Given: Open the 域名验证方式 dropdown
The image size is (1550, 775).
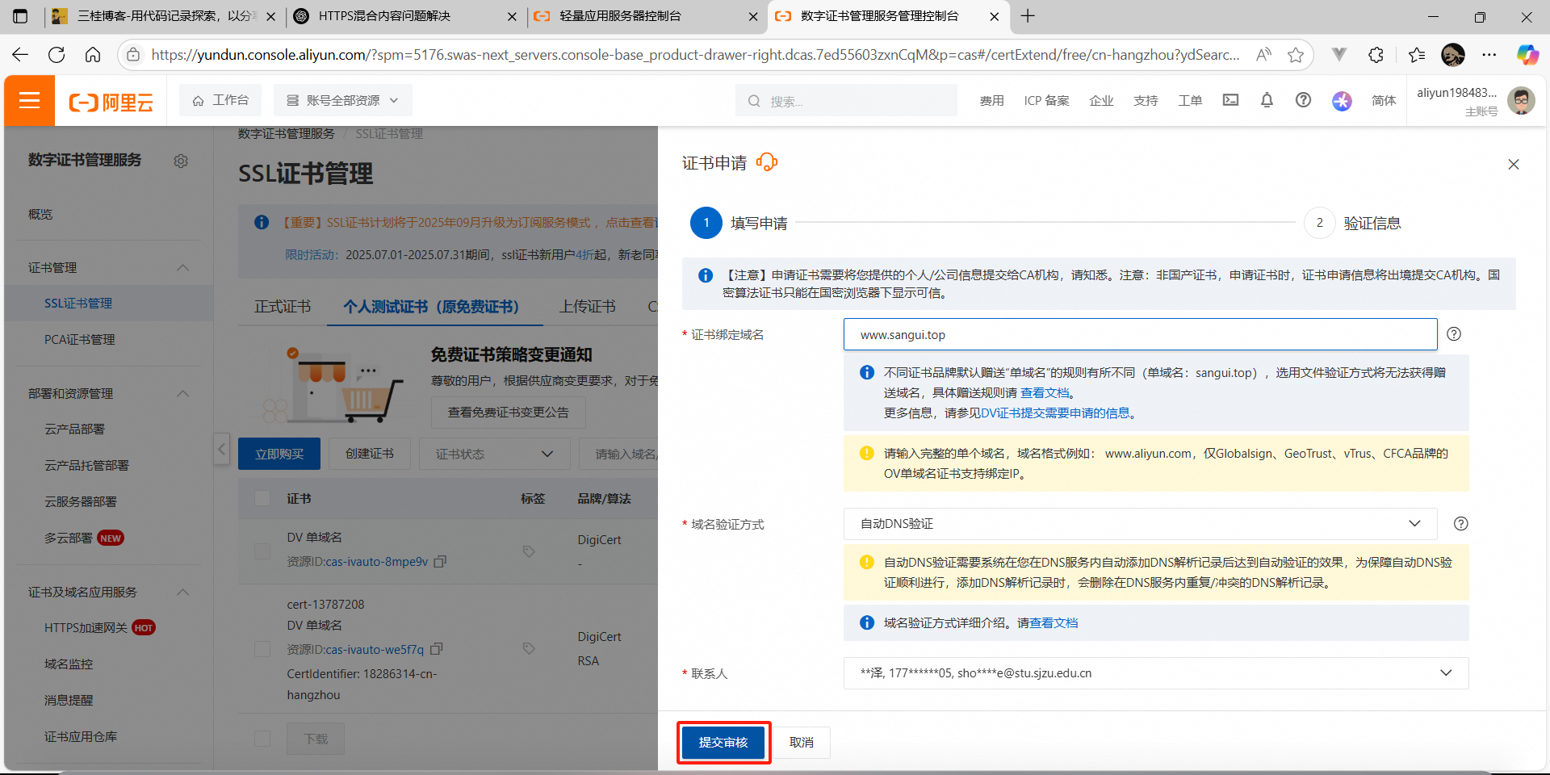Looking at the screenshot, I should (1139, 523).
